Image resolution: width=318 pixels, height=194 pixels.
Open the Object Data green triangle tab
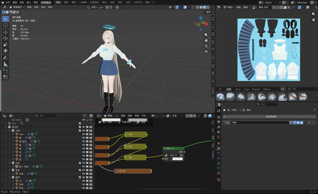218,168
